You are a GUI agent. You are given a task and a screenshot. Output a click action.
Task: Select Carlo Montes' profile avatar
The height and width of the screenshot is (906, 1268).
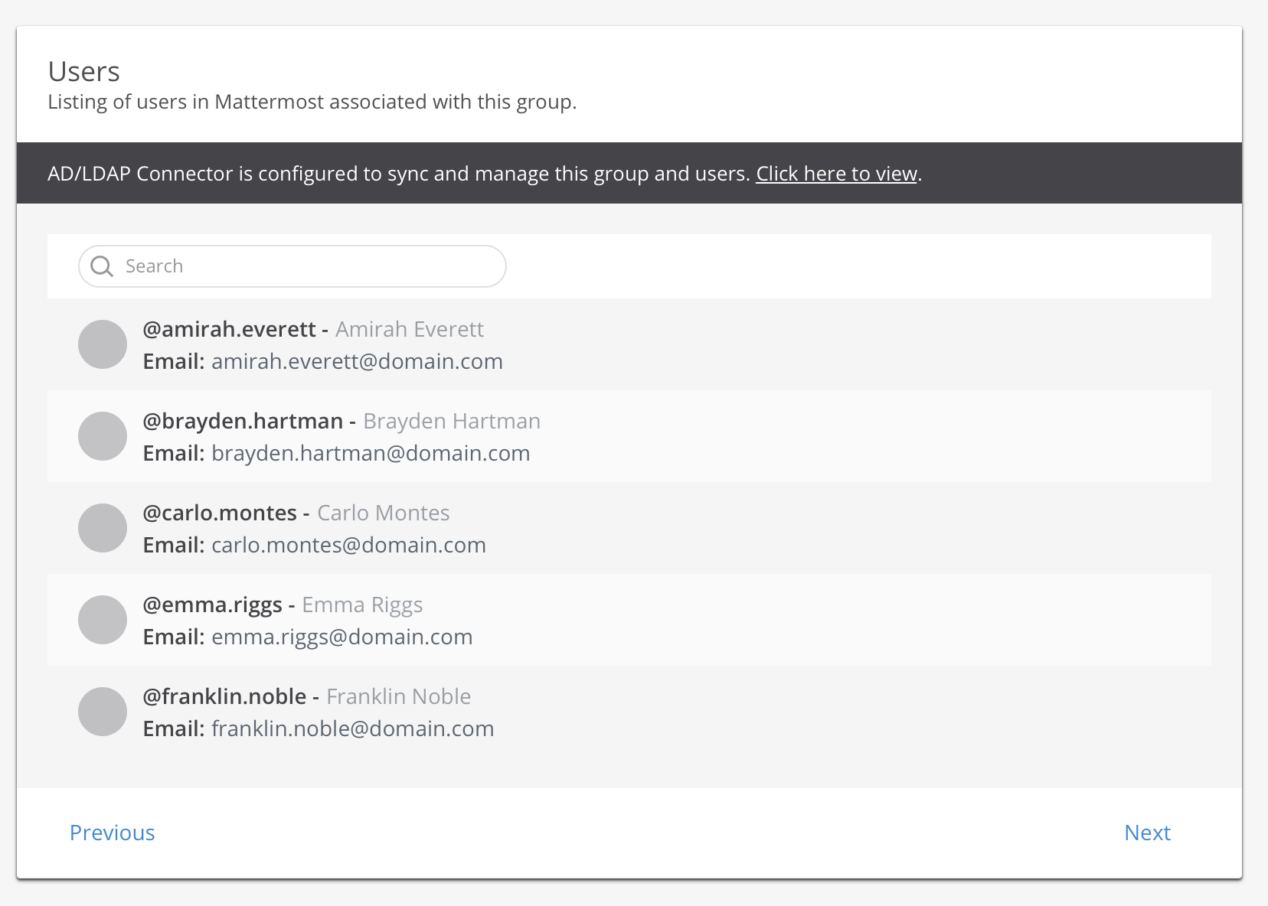tap(103, 528)
